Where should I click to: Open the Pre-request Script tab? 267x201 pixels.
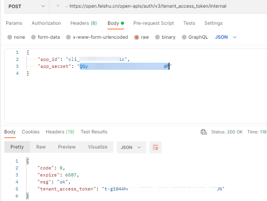154,23
